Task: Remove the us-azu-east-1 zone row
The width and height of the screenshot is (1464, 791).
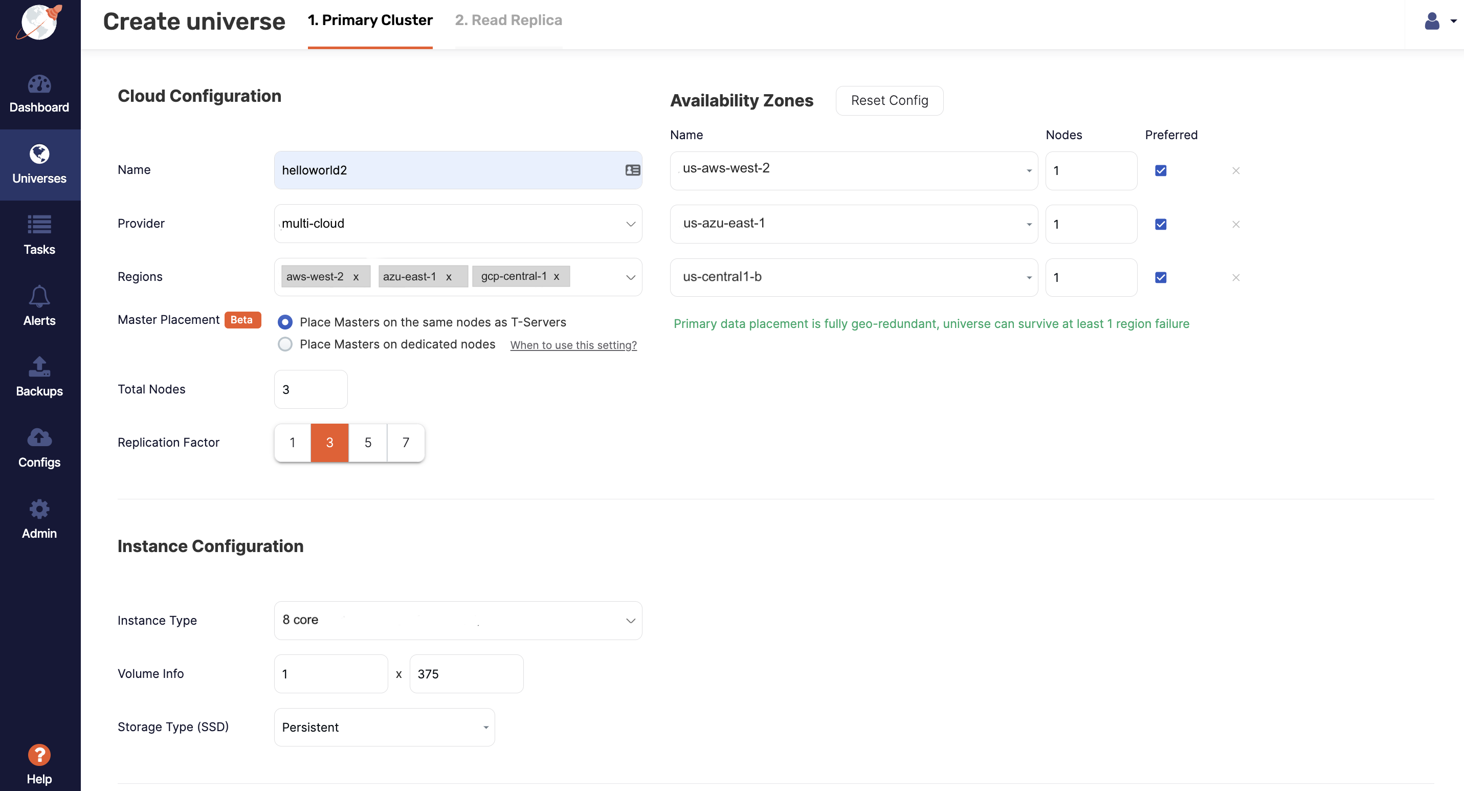Action: [x=1235, y=225]
